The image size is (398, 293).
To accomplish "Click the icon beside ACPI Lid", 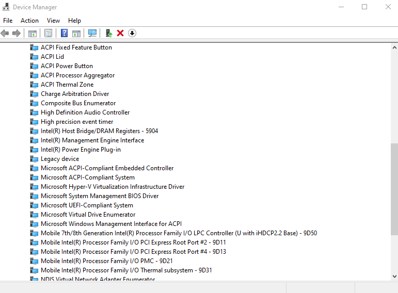I will 34,57.
